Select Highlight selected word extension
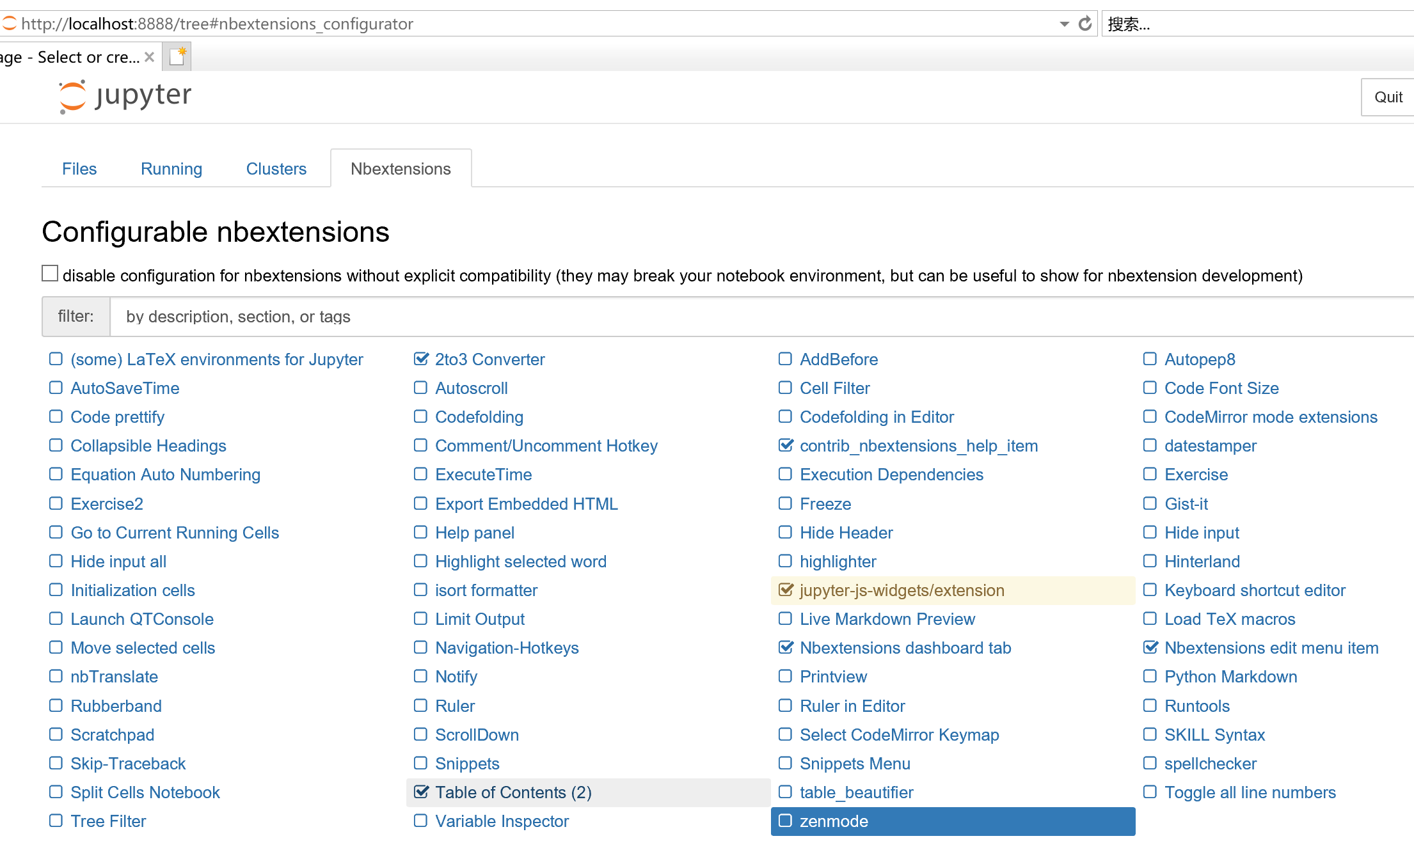1414x850 pixels. pos(521,562)
